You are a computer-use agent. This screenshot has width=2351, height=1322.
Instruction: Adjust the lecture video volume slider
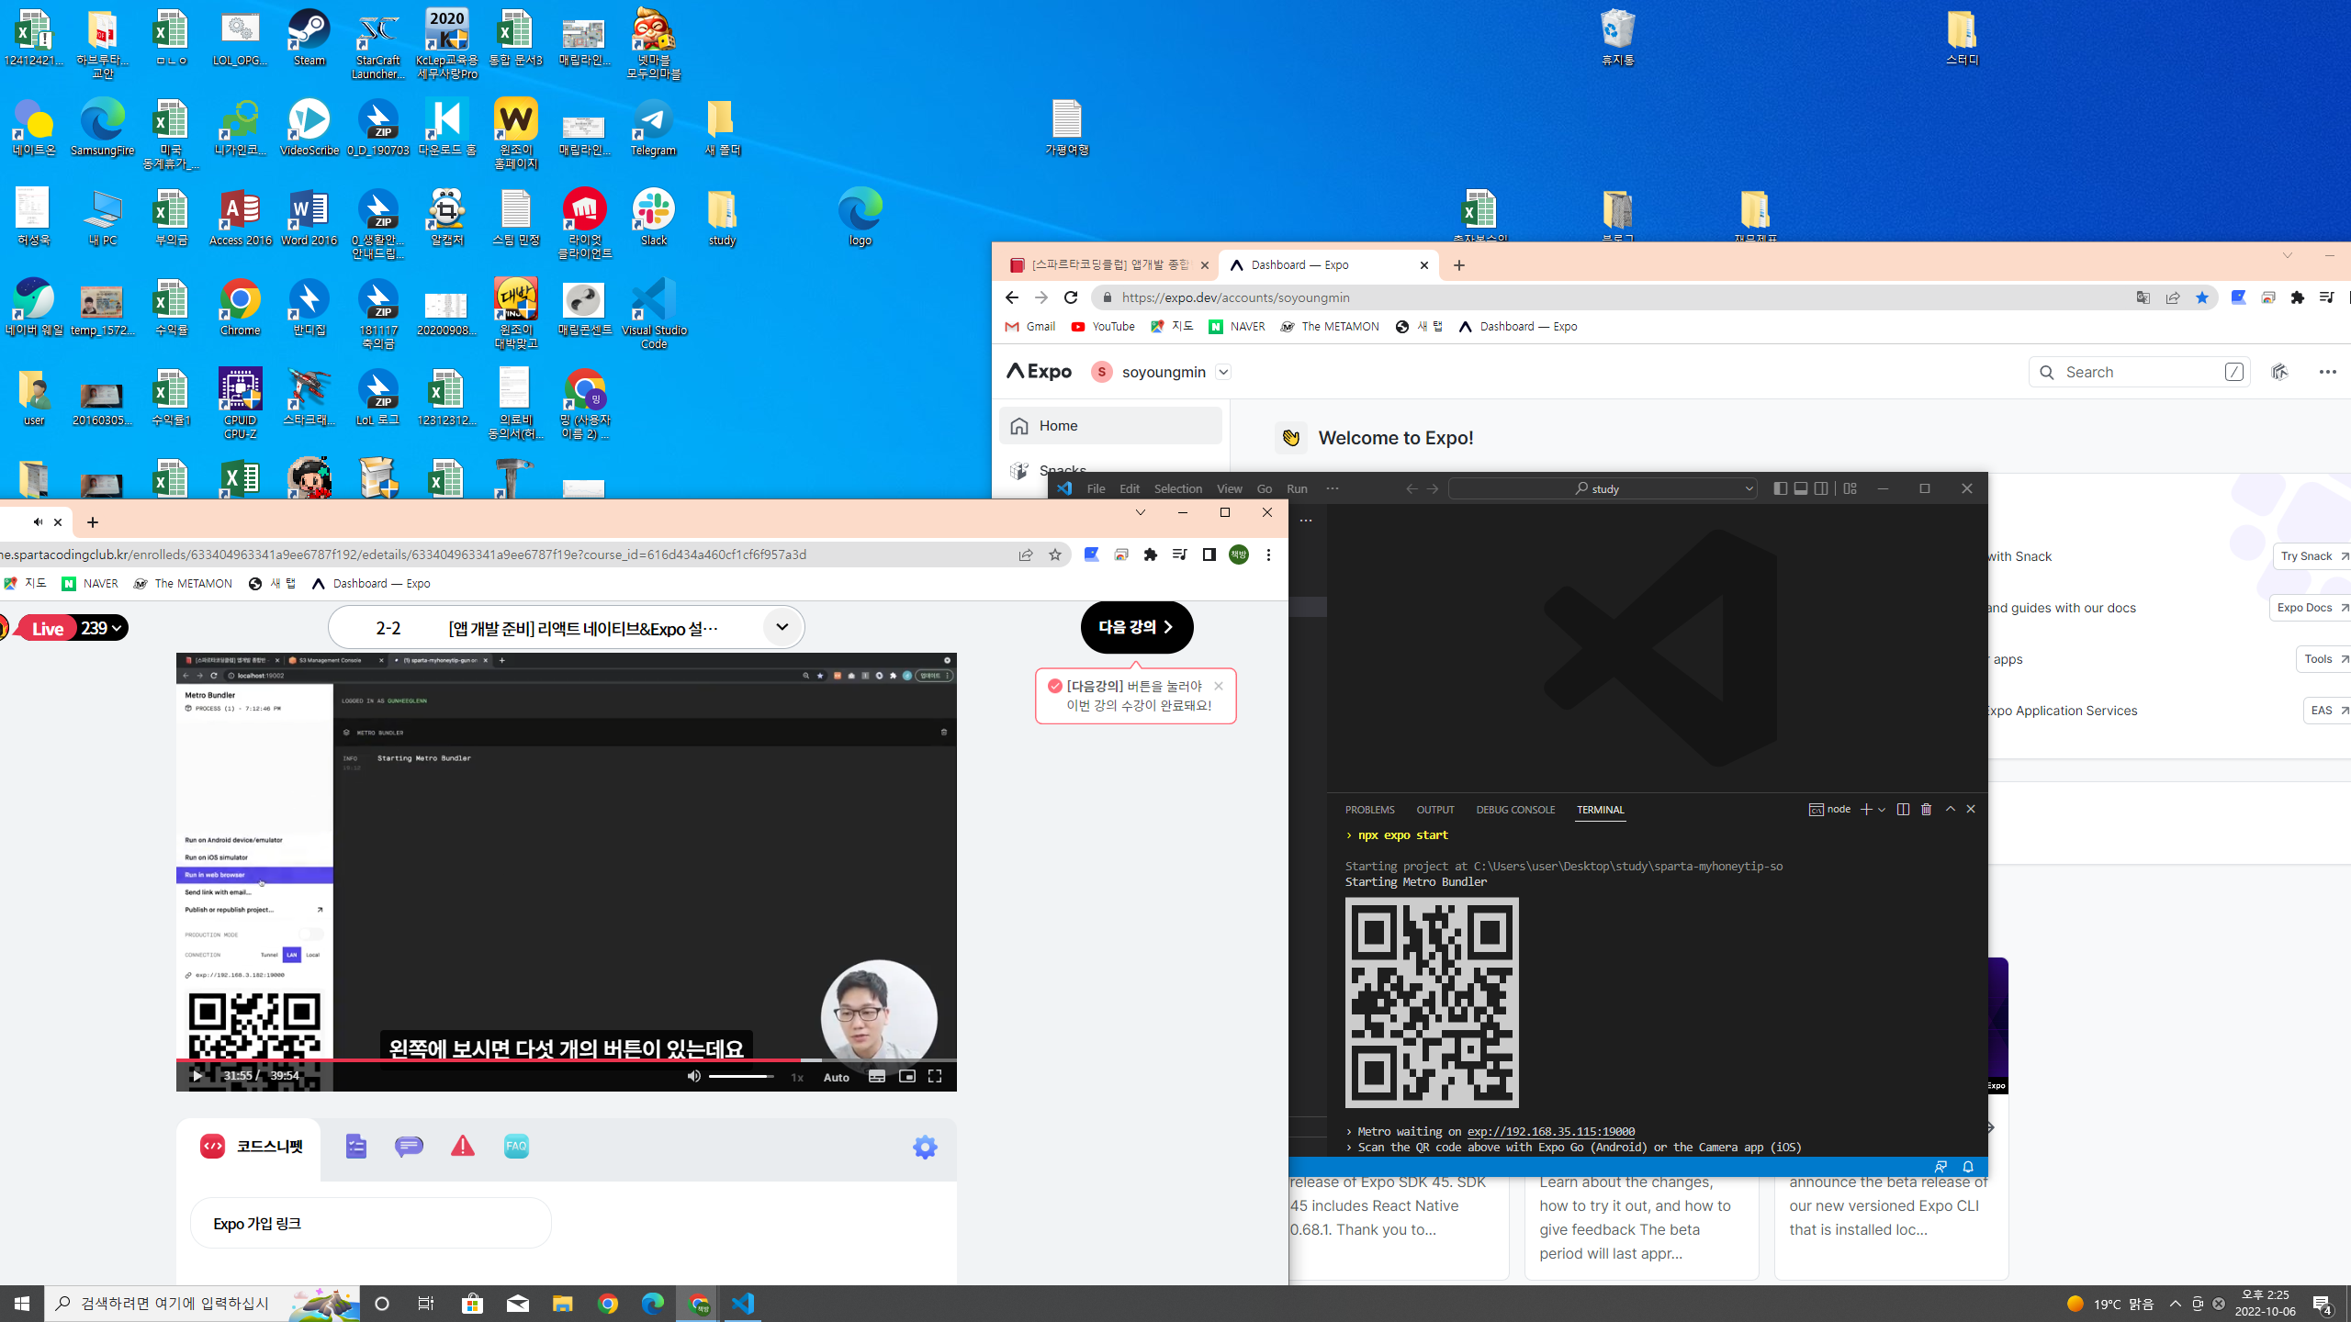tap(740, 1076)
